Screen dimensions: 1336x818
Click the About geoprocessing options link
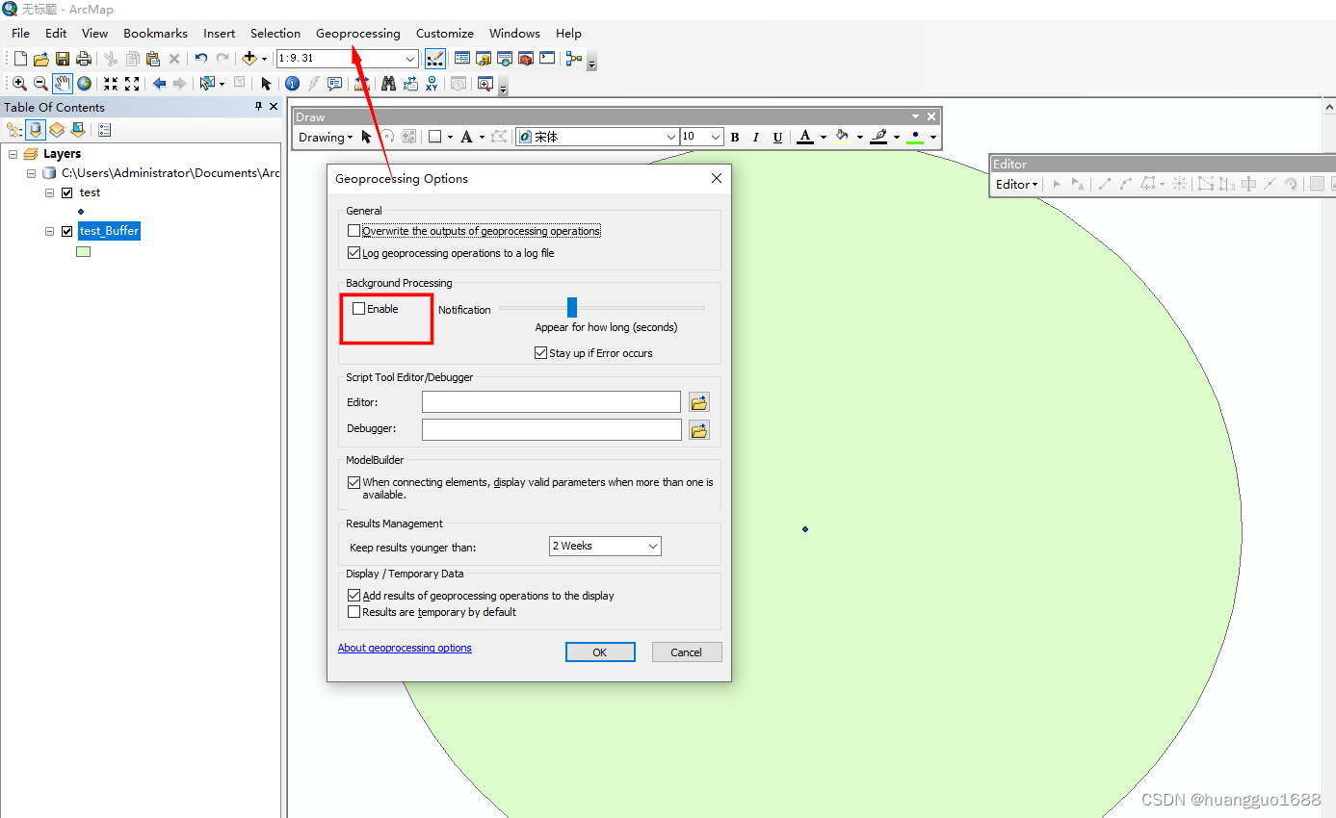click(x=405, y=648)
